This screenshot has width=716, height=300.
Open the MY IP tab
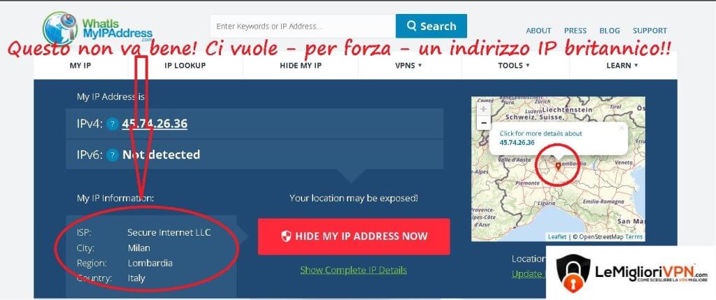pos(80,65)
